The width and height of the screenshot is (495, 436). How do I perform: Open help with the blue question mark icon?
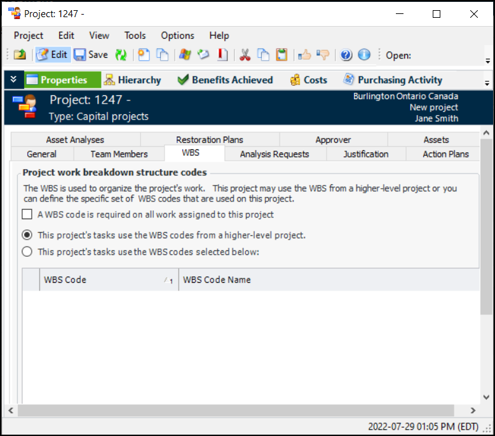346,55
